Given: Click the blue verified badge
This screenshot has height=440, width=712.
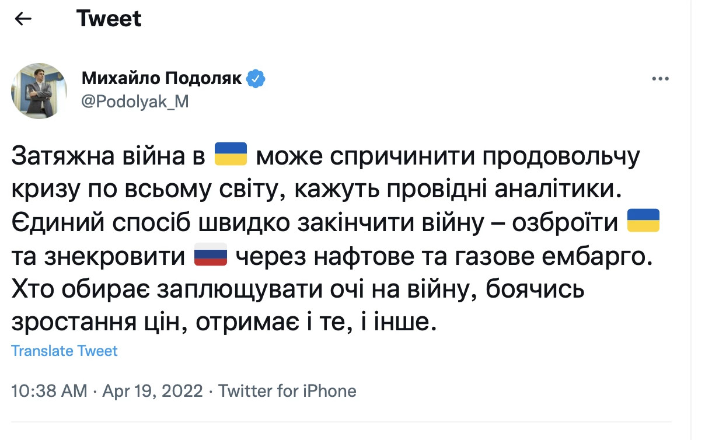Looking at the screenshot, I should point(256,78).
